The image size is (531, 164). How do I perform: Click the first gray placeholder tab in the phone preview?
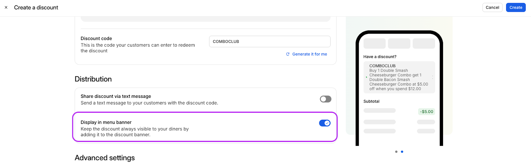click(375, 44)
